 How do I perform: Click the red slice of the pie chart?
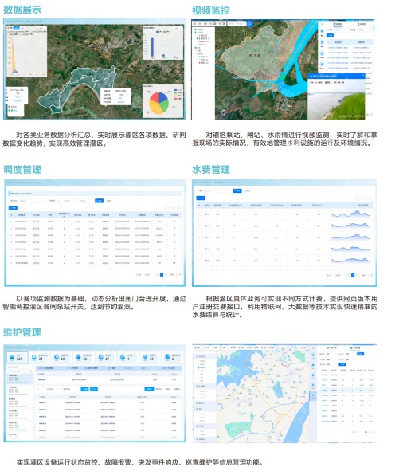coord(155,97)
